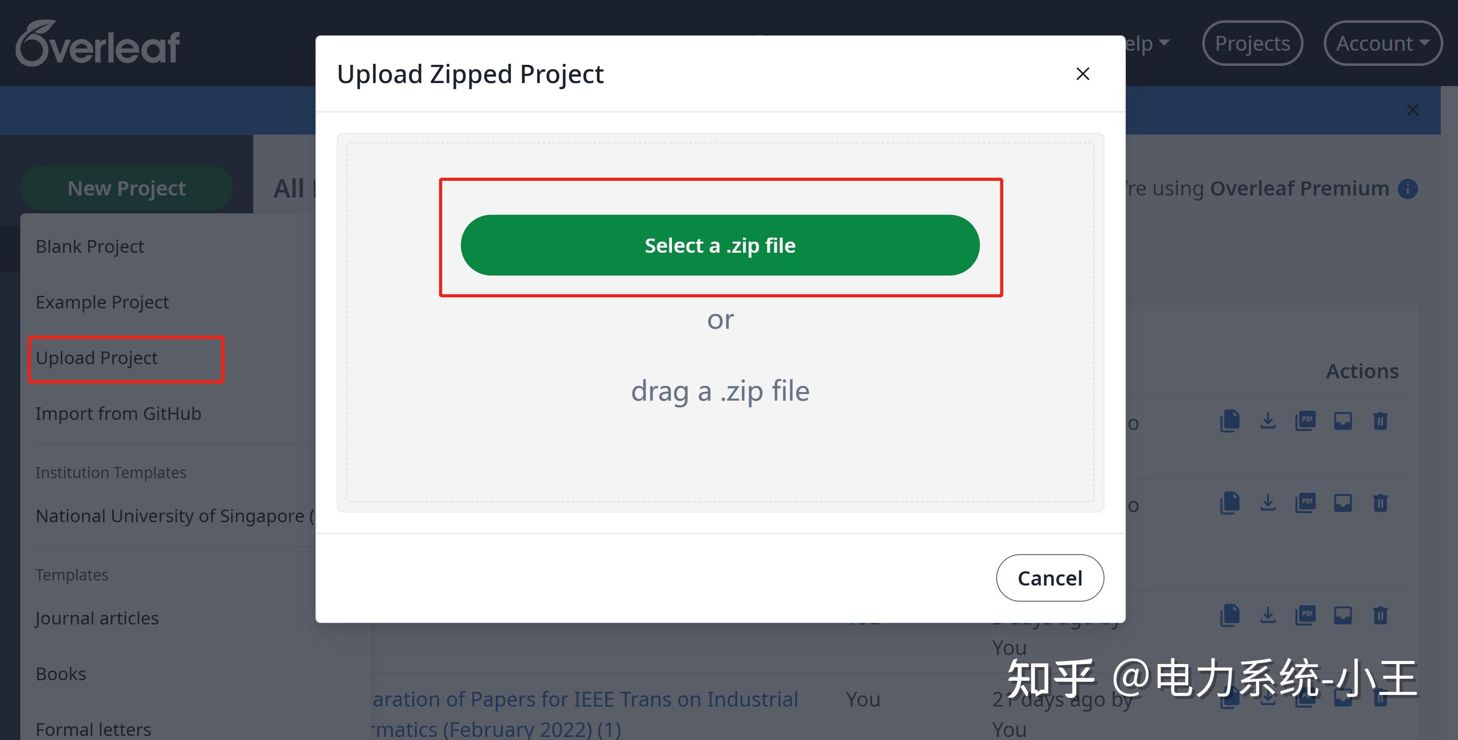1458x740 pixels.
Task: Archive the first project in the list
Action: [x=1343, y=421]
